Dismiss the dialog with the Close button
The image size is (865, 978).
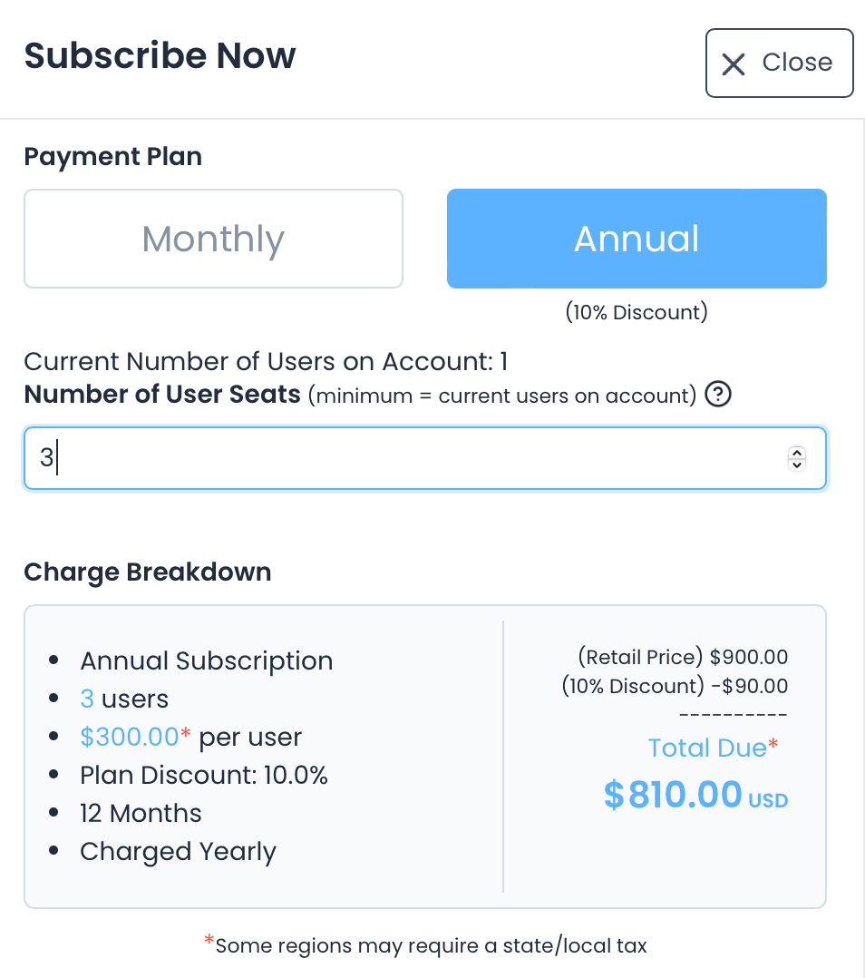pyautogui.click(x=779, y=63)
